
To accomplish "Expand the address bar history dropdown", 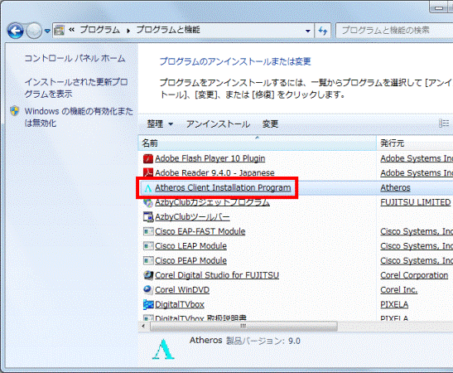I will click(308, 31).
